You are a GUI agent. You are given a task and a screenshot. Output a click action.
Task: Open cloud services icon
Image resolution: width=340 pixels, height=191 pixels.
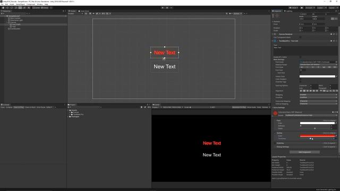click(302, 8)
